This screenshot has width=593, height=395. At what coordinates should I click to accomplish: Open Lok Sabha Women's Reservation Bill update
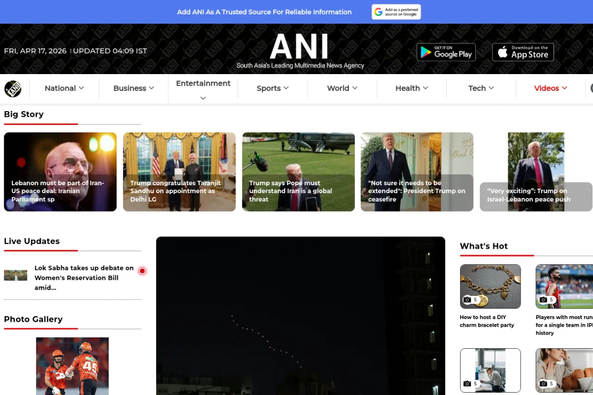[x=84, y=278]
